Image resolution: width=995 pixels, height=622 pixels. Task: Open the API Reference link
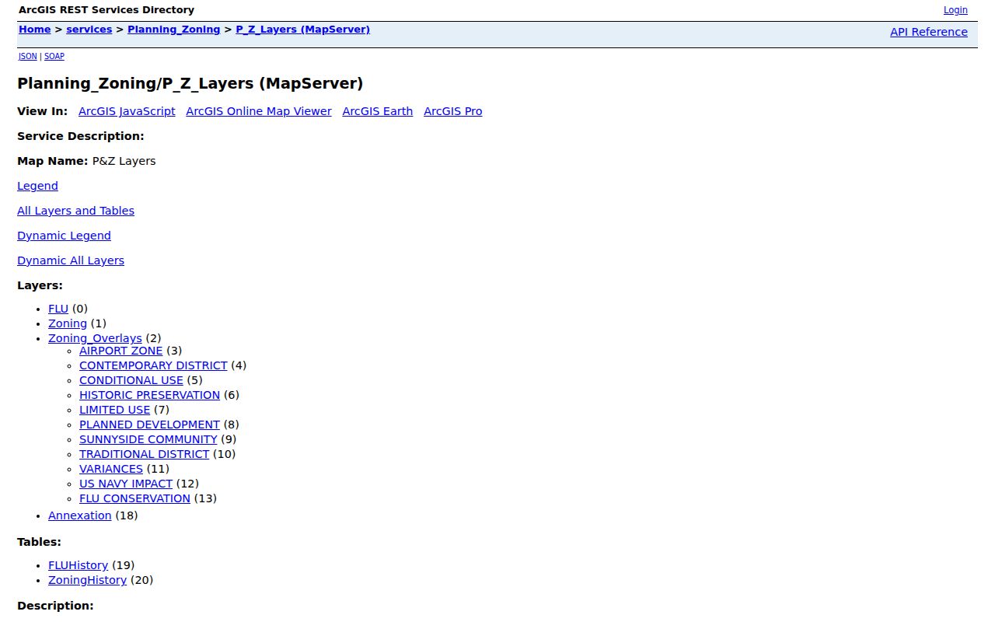click(929, 32)
